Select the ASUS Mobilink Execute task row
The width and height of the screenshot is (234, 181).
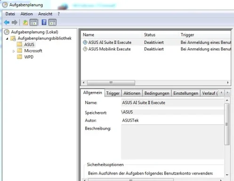coord(156,49)
